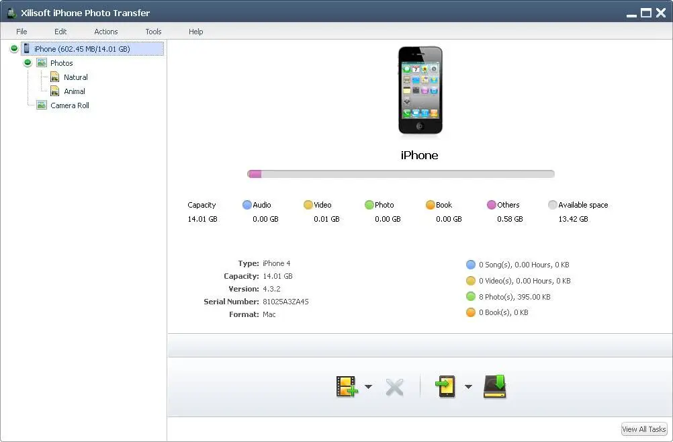Click the Export to Computer icon

[x=495, y=386]
